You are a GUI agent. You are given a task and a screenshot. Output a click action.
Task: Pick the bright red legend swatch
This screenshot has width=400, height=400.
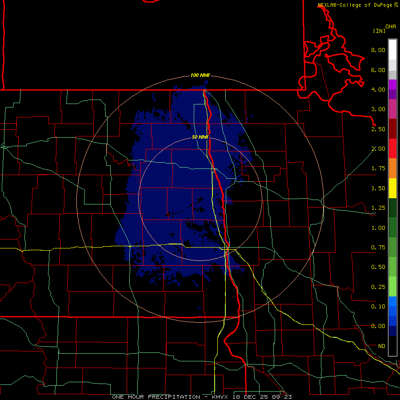pyautogui.click(x=392, y=149)
